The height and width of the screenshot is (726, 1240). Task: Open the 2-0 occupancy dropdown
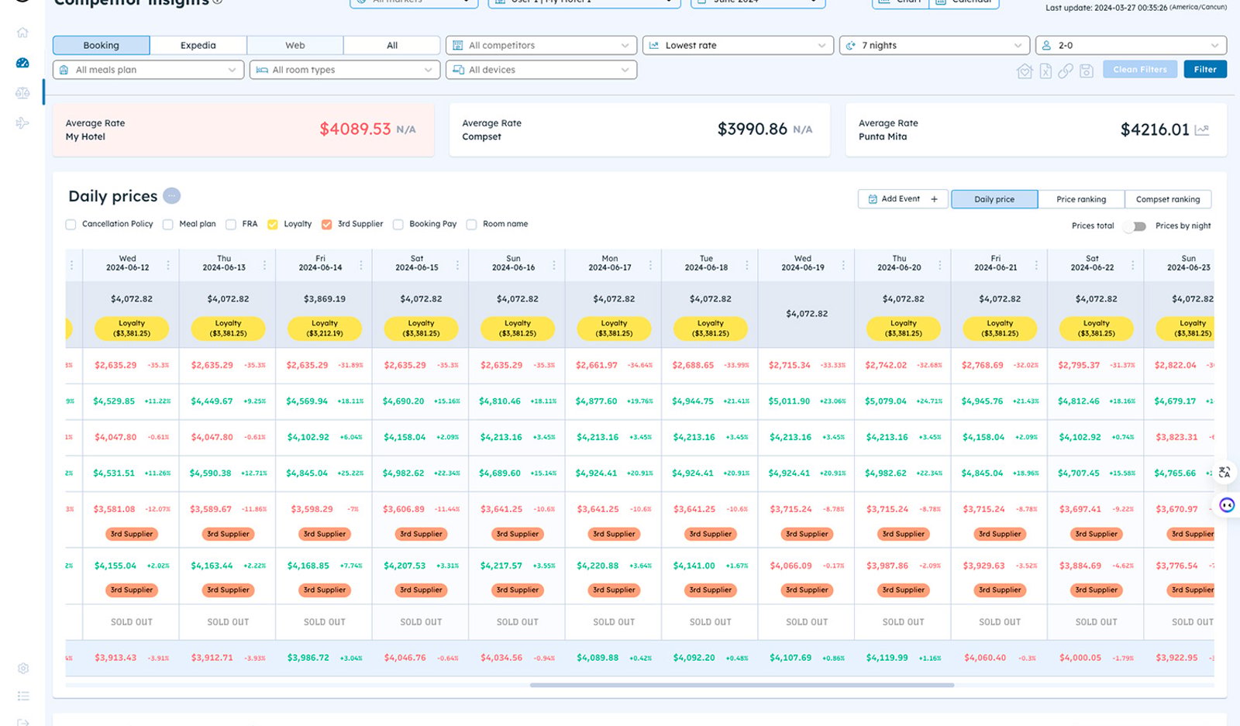[x=1131, y=45]
